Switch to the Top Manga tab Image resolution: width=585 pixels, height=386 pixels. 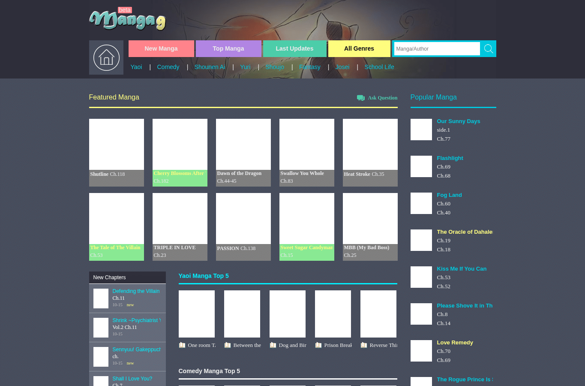click(x=228, y=48)
